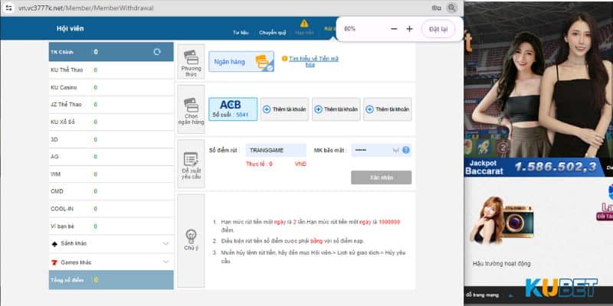Open the Chuyển quỹ tab
The image size is (613, 306).
pyautogui.click(x=273, y=33)
